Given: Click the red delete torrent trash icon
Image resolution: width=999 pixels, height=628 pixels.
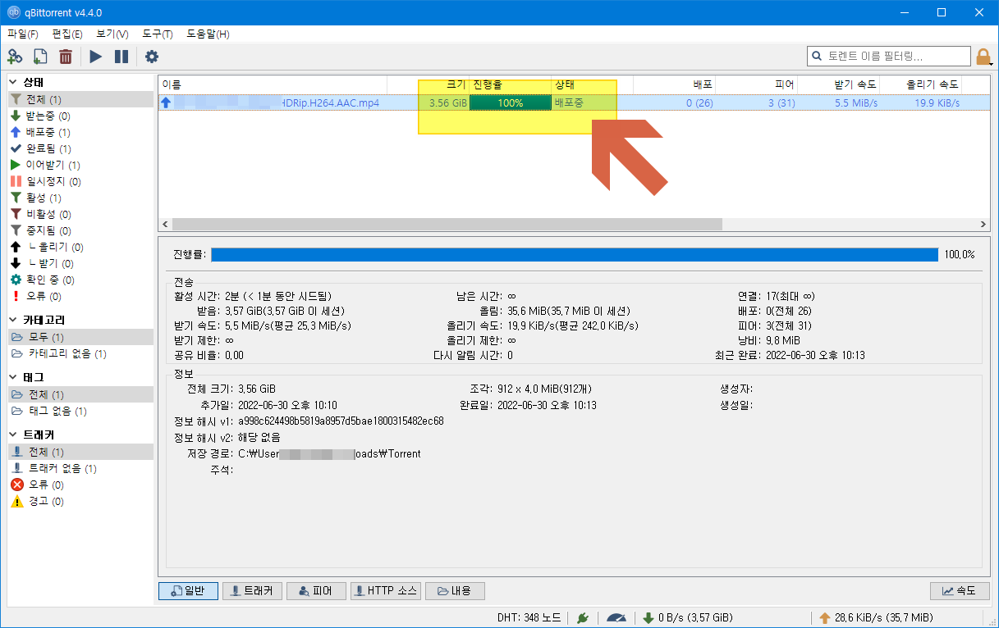Looking at the screenshot, I should click(x=66, y=57).
